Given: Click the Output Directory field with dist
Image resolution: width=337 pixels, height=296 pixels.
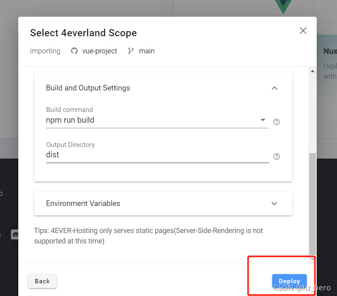Looking at the screenshot, I should point(157,155).
